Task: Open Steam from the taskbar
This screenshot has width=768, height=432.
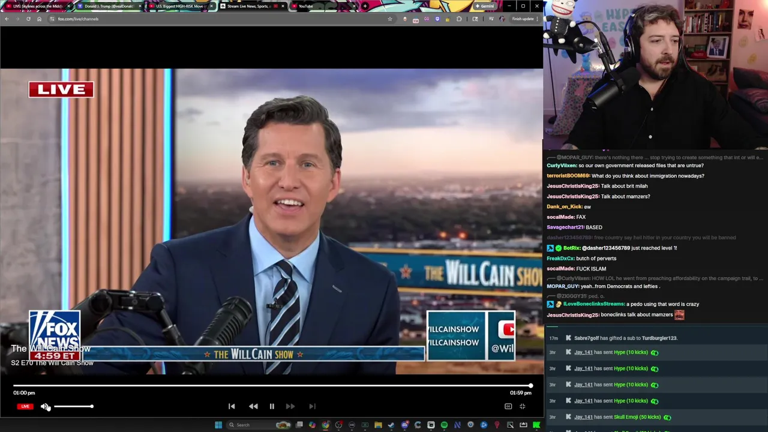Action: (x=391, y=425)
